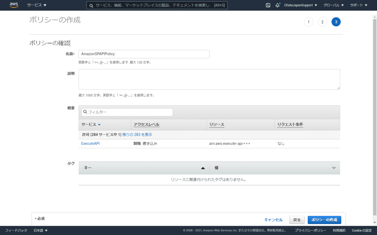Open the サービス dropdown menu
This screenshot has height=235, width=377.
point(37,5)
